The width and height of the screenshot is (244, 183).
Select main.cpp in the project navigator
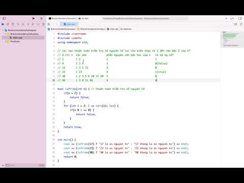pos(23,38)
